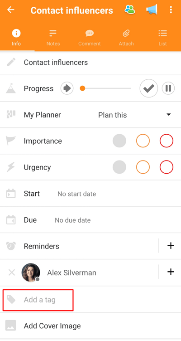Click the megaphone announcement icon

click(152, 10)
